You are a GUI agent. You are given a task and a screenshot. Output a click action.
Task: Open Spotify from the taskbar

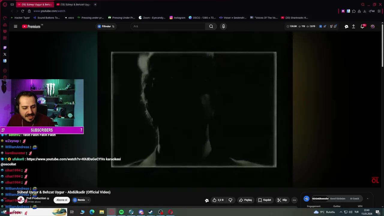[121, 212]
